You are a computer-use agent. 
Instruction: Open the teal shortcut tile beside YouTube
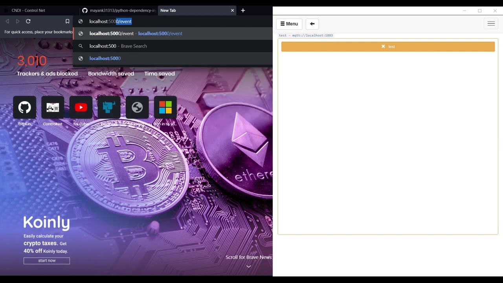pos(109,107)
